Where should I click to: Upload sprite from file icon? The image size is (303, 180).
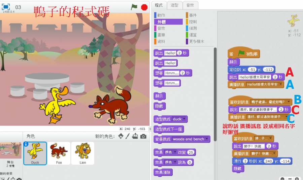tap(135, 136)
